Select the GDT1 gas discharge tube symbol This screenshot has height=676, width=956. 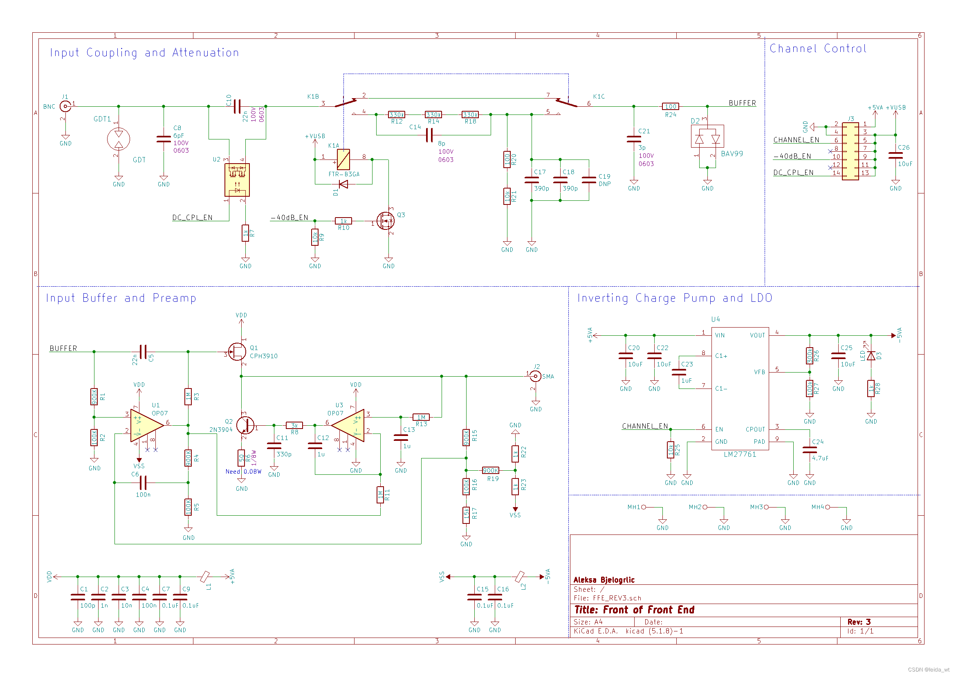(119, 139)
